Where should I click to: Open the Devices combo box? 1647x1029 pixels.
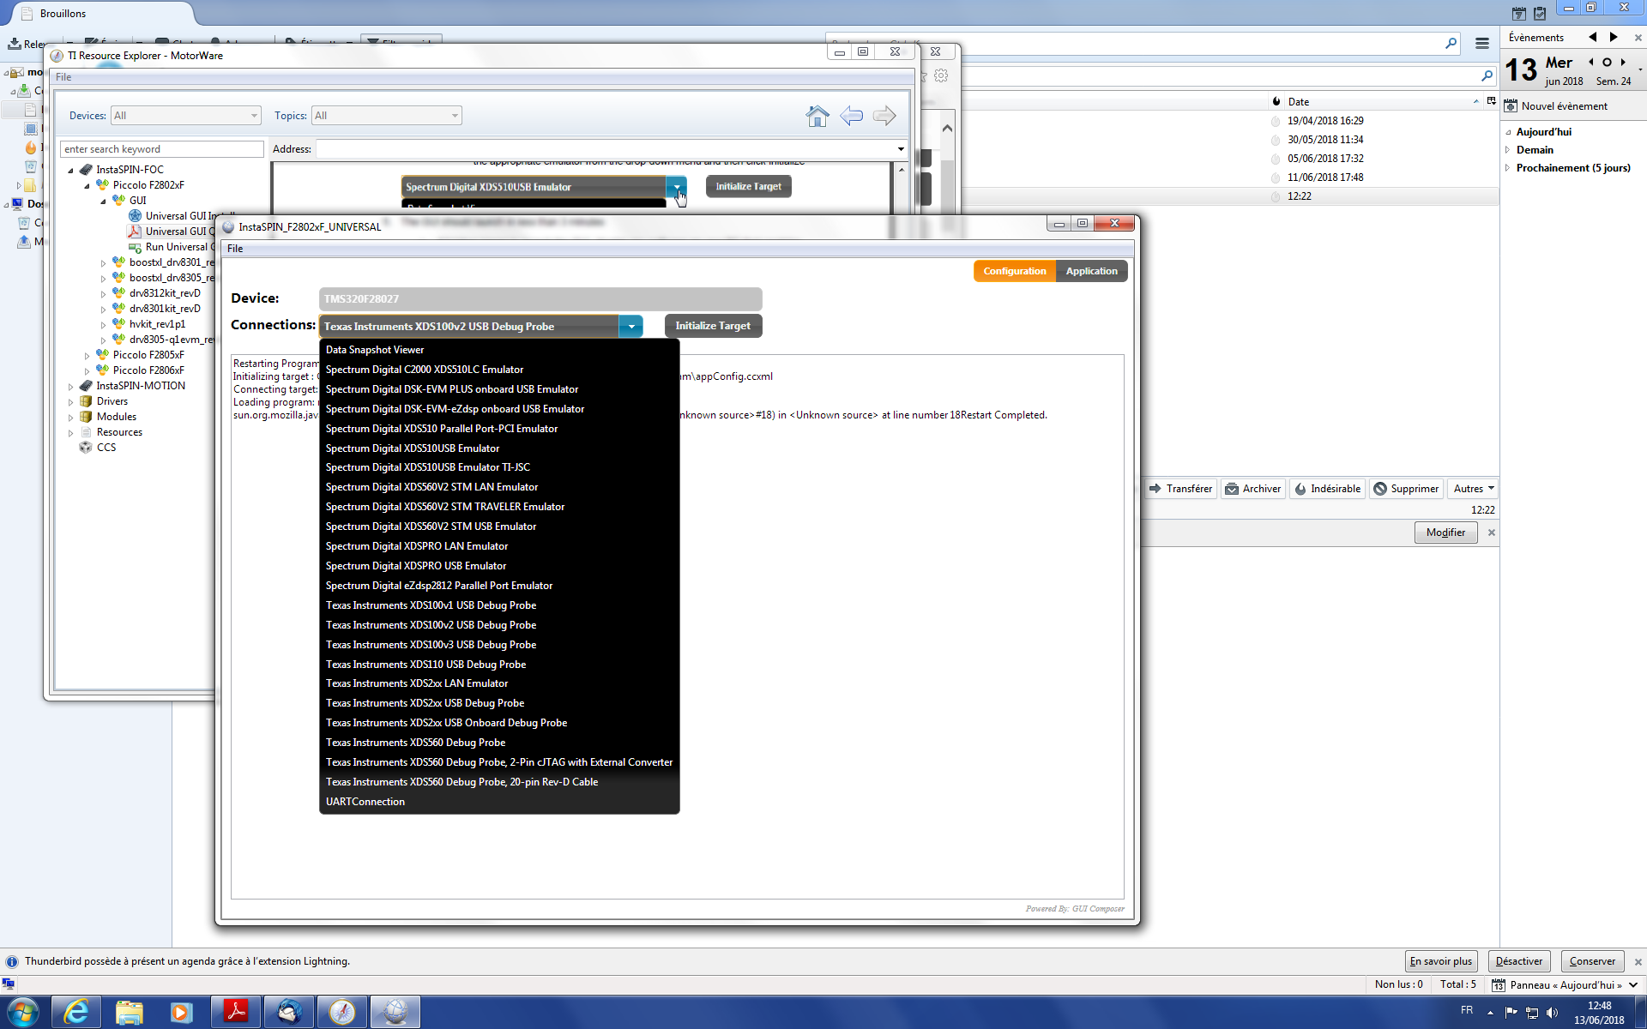[186, 116]
